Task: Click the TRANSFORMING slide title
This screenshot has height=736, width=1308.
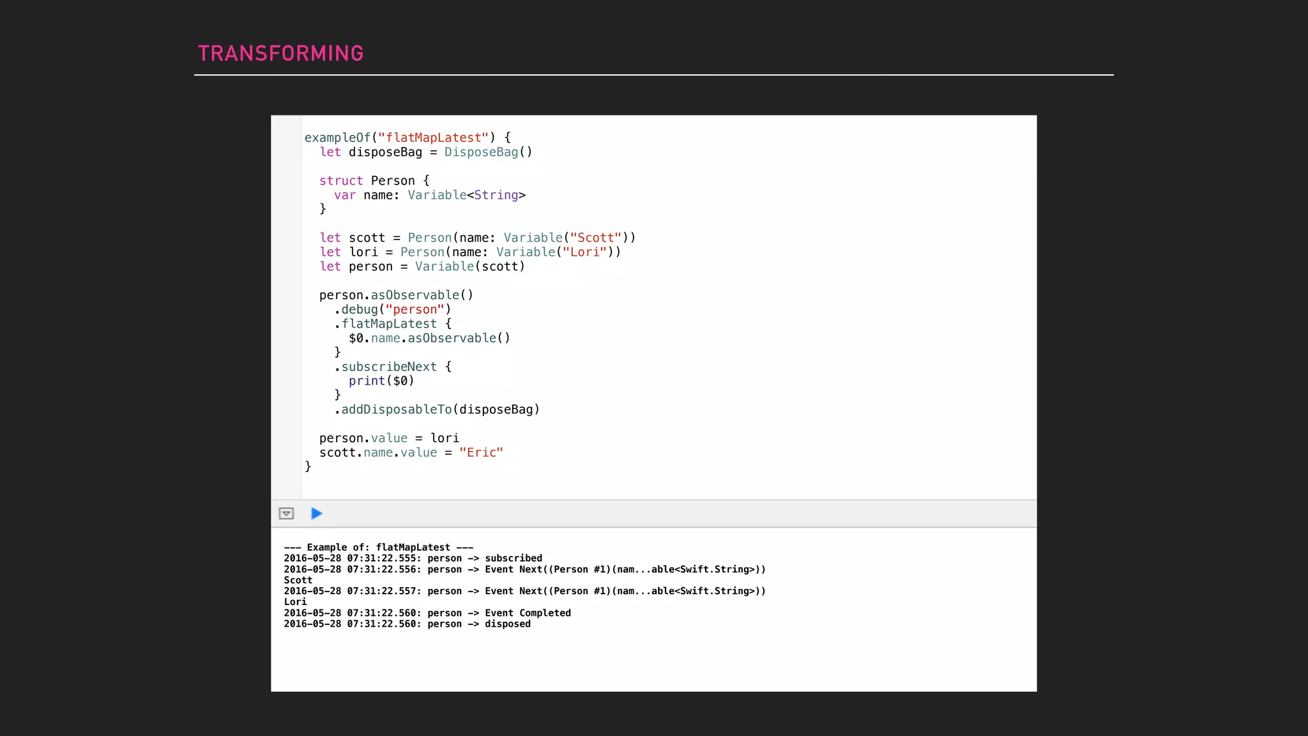Action: point(280,54)
